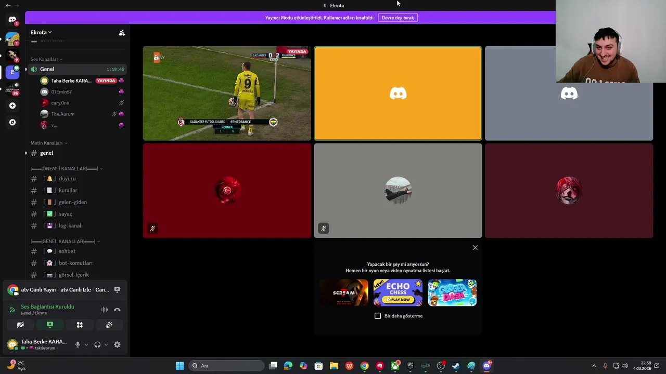Open the Genel voice channel
Image resolution: width=666 pixels, height=374 pixels.
[77, 69]
